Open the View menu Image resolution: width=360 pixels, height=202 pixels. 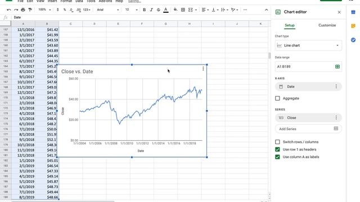pos(40,1)
